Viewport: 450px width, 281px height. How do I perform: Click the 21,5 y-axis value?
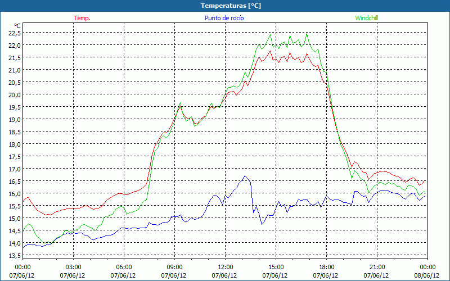pos(15,58)
